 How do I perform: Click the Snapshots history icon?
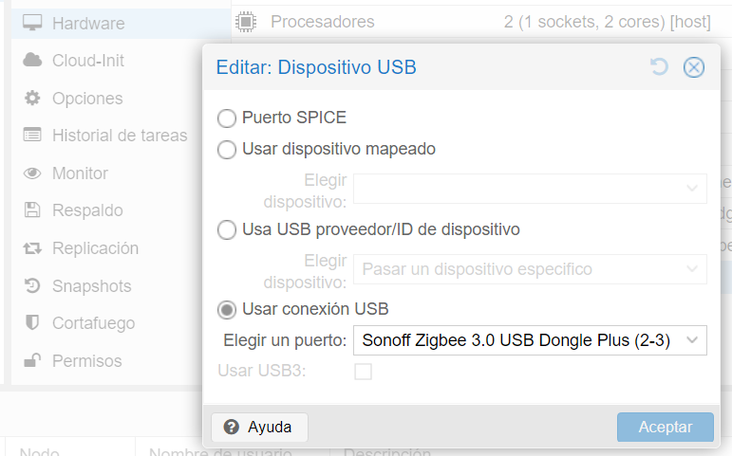(33, 286)
